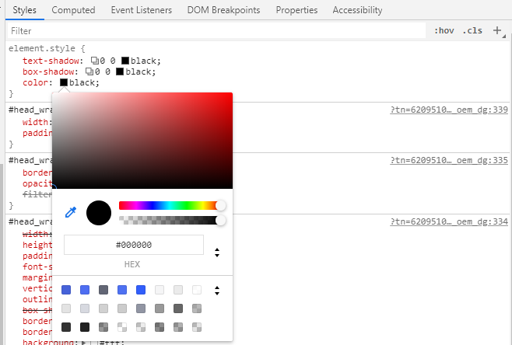512x345 pixels.
Task: Switch color palette using arrows beside swatches
Action: coord(217,290)
